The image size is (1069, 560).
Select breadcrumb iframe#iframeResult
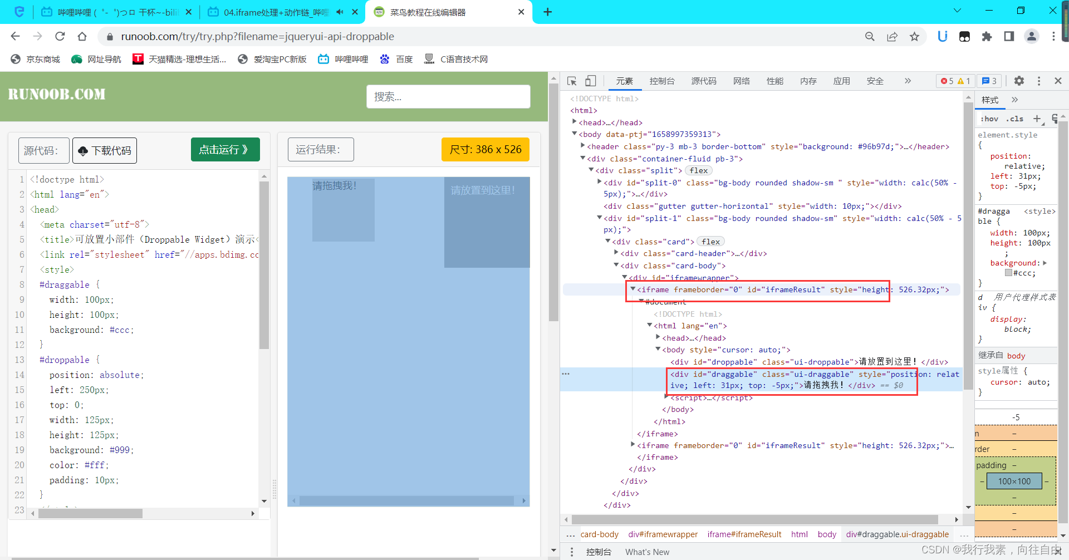(744, 534)
